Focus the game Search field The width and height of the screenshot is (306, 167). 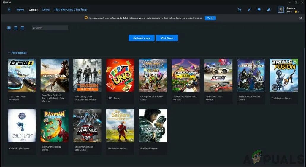tap(50, 28)
